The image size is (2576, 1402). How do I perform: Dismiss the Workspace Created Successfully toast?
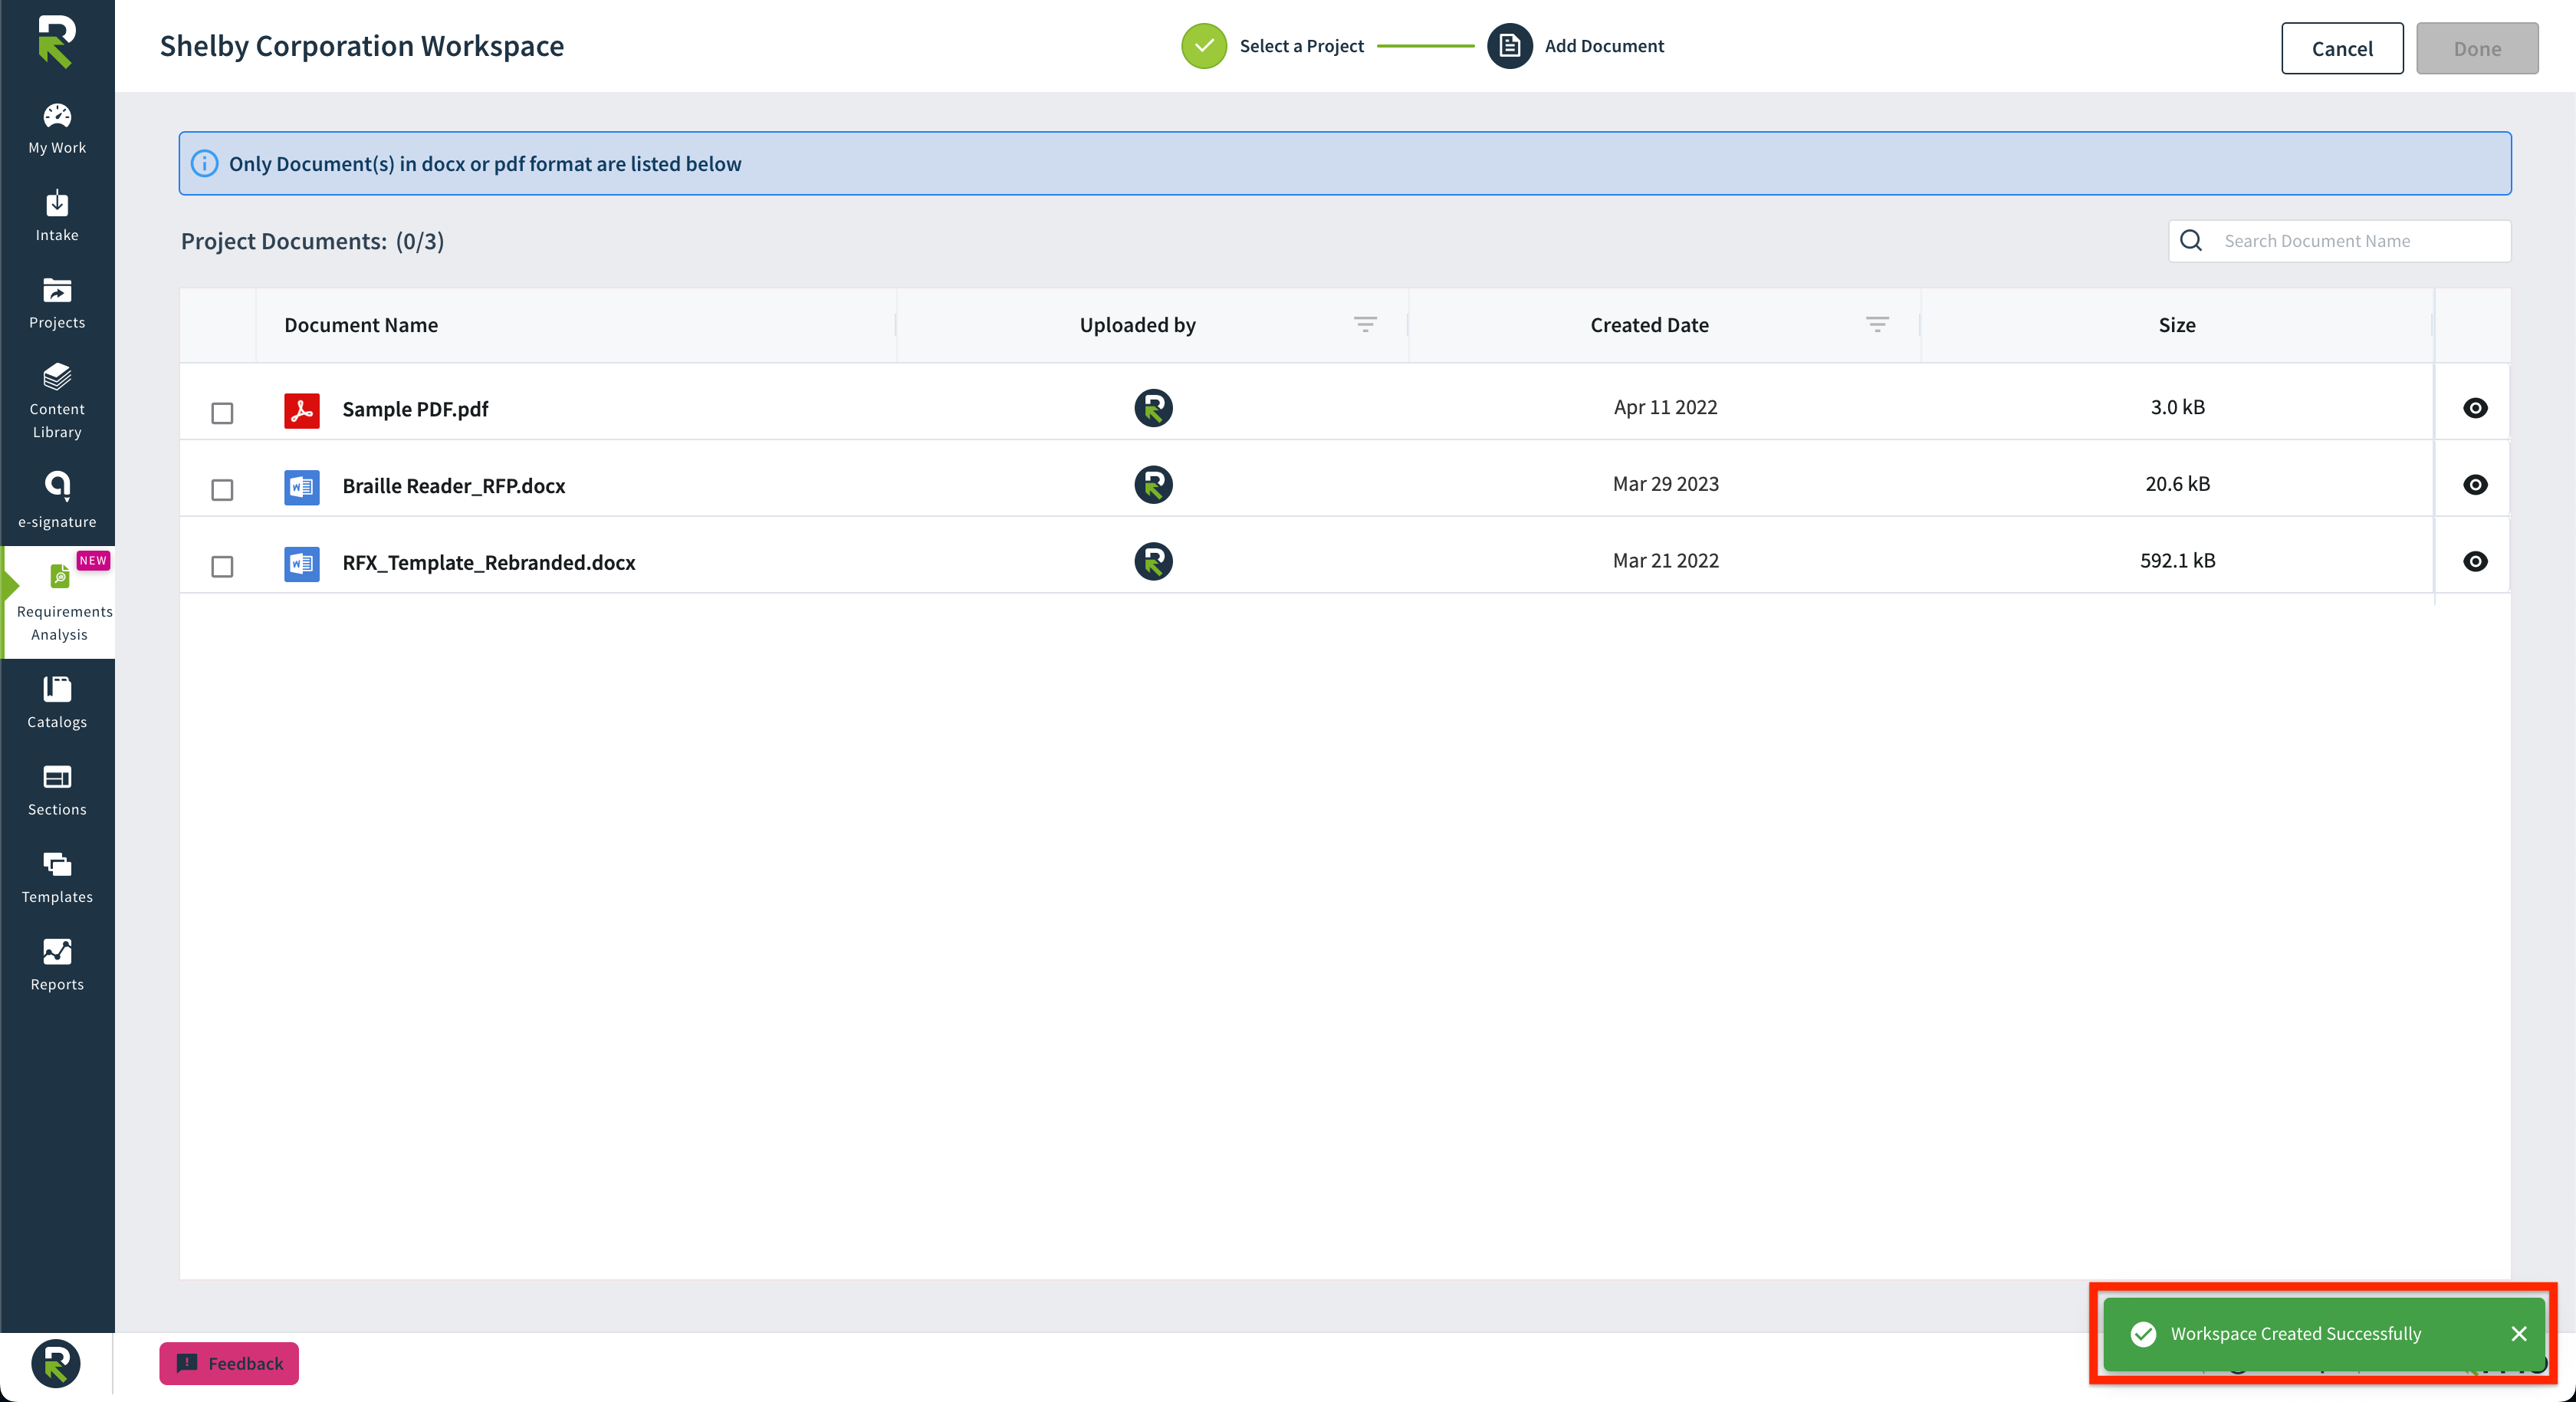pyautogui.click(x=2519, y=1334)
